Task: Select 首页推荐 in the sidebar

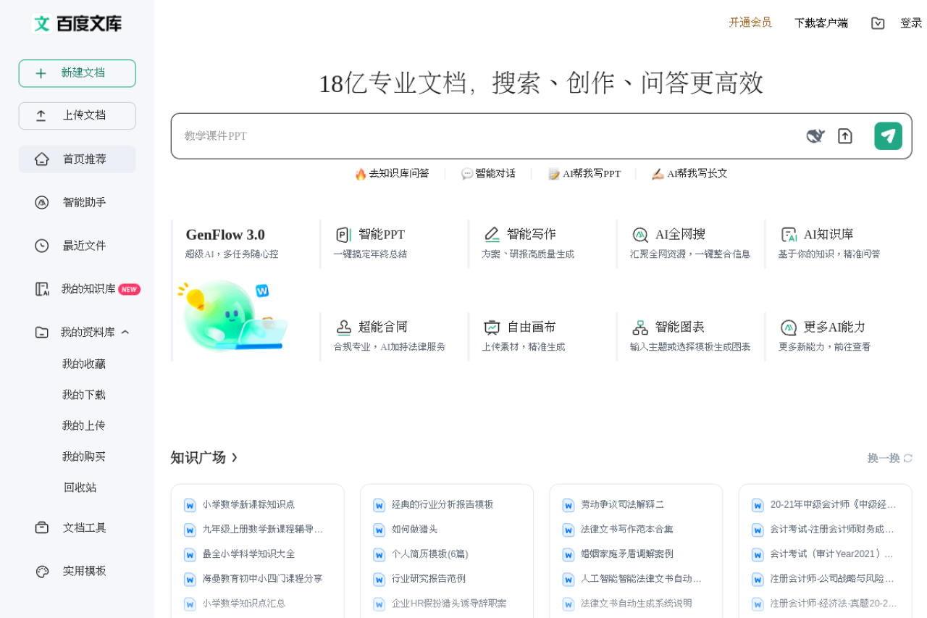Action: (77, 159)
